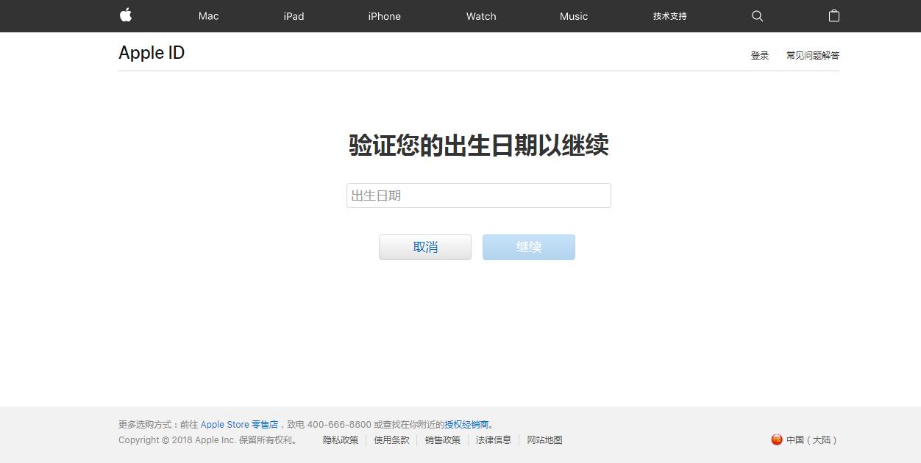Click the 继续 continue button
The width and height of the screenshot is (921, 463).
coord(529,247)
